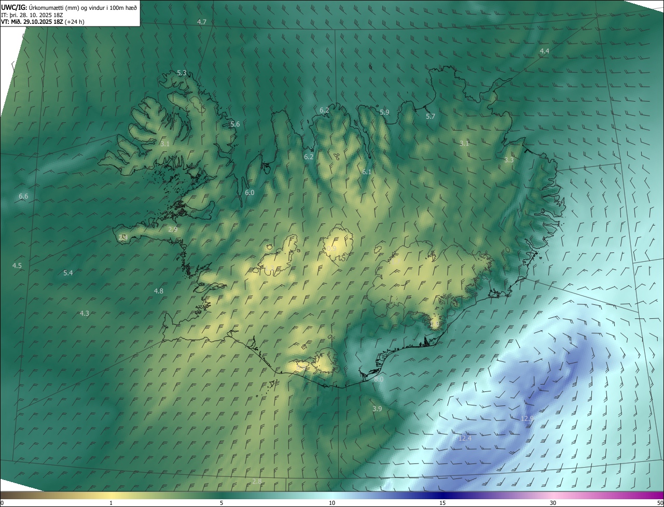This screenshot has height=507, width=664.
Task: Click the "10" tick on the color scale
Action: coord(332,503)
